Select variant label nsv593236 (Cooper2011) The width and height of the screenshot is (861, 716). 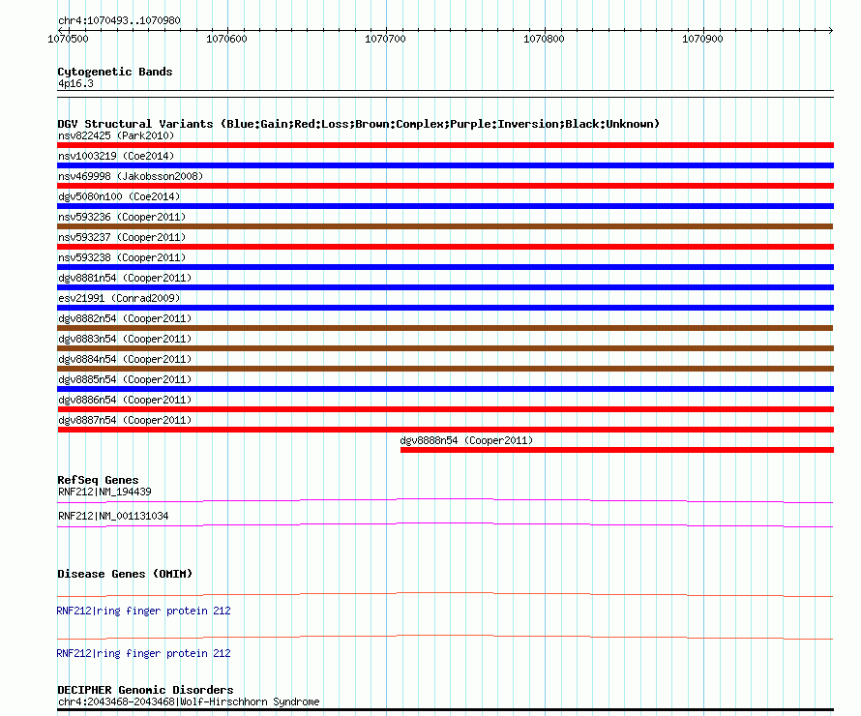(x=122, y=217)
